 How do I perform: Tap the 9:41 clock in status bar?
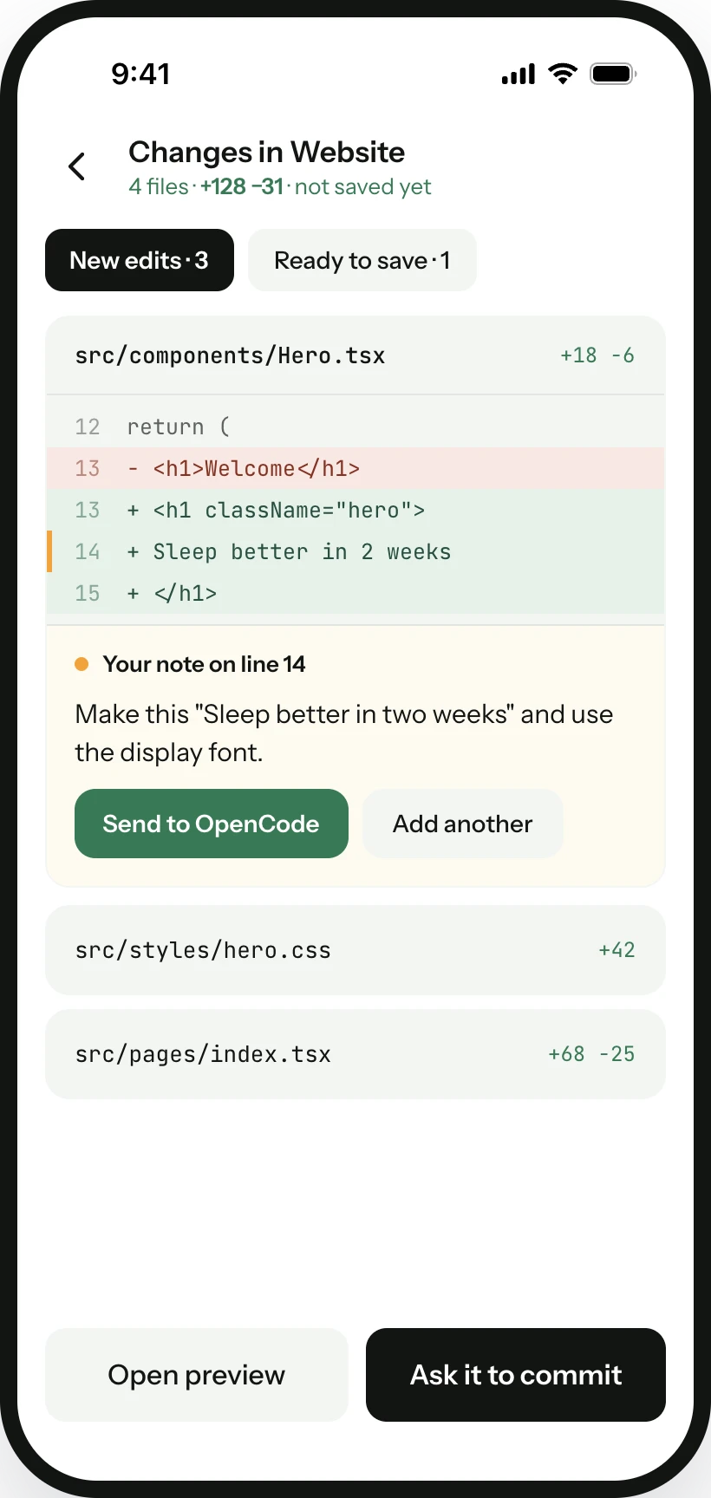pyautogui.click(x=140, y=74)
